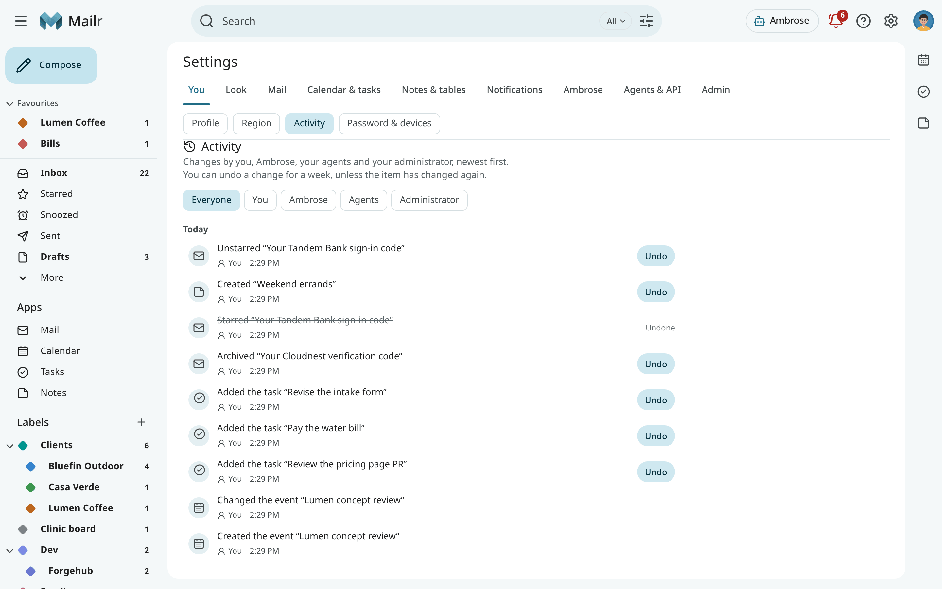Image resolution: width=942 pixels, height=589 pixels.
Task: Switch to the Look settings tab
Action: (236, 90)
